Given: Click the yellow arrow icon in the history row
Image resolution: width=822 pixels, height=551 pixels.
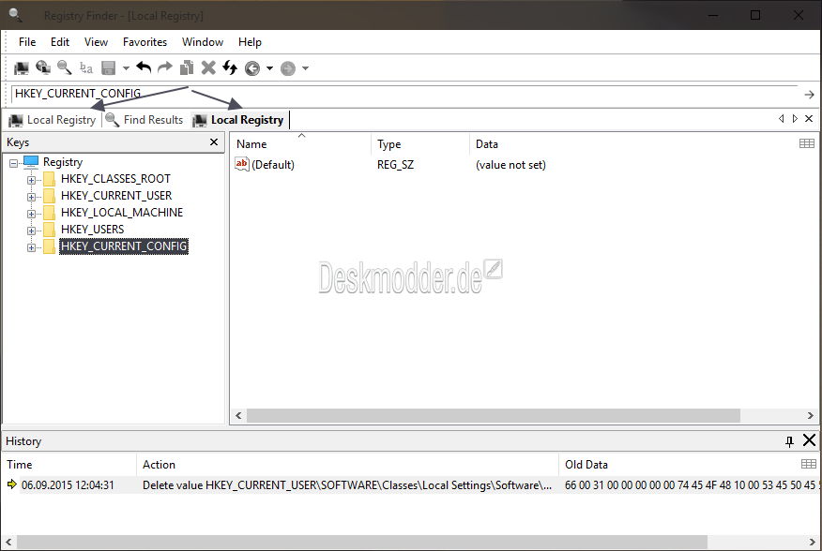Looking at the screenshot, I should [12, 484].
